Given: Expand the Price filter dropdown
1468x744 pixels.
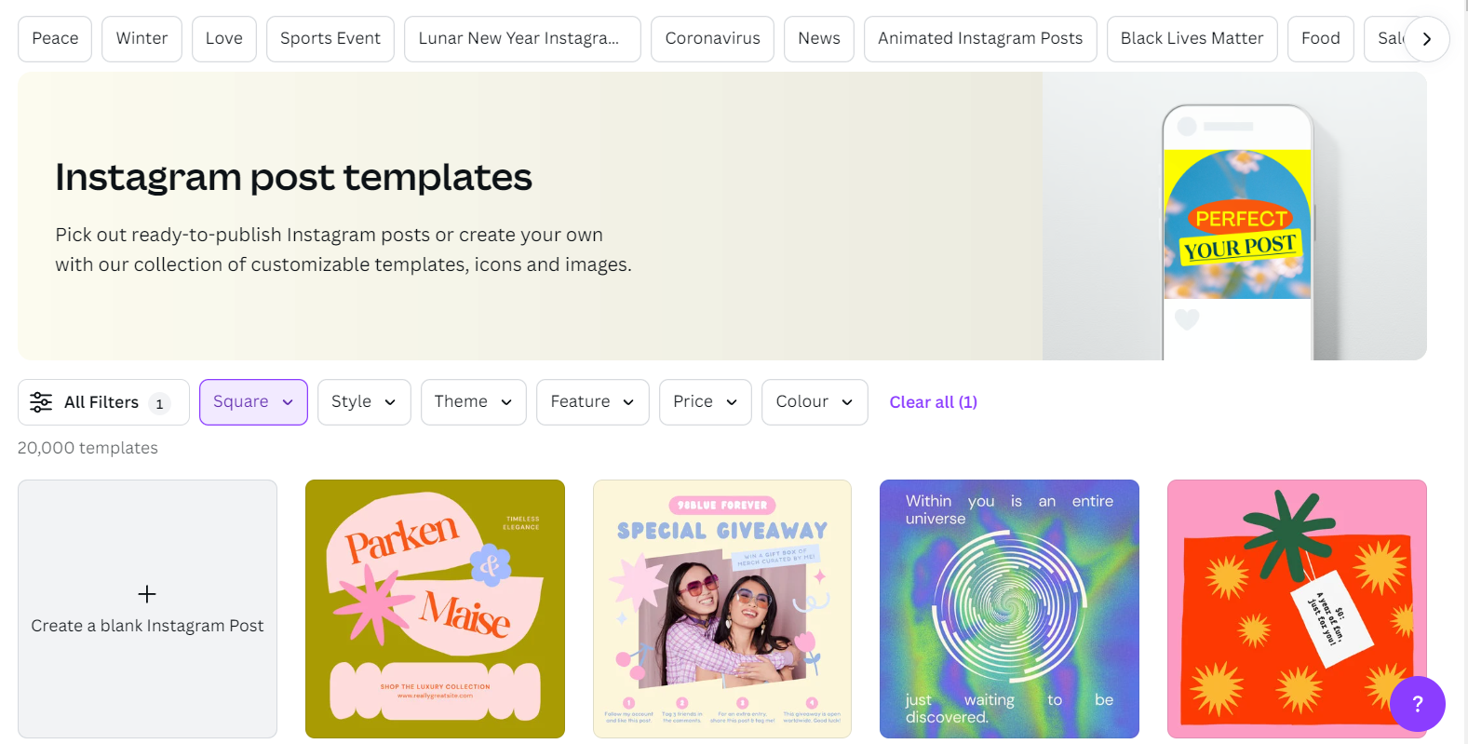Looking at the screenshot, I should pos(706,402).
